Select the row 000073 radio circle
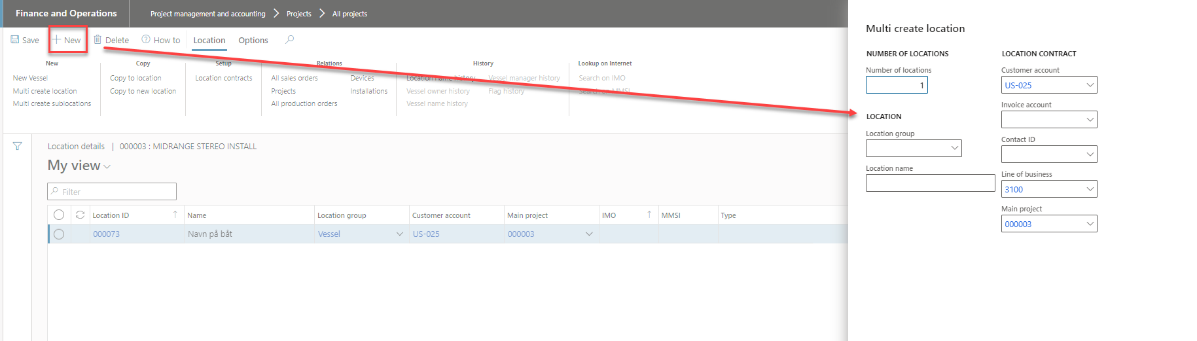1197x341 pixels. [59, 234]
